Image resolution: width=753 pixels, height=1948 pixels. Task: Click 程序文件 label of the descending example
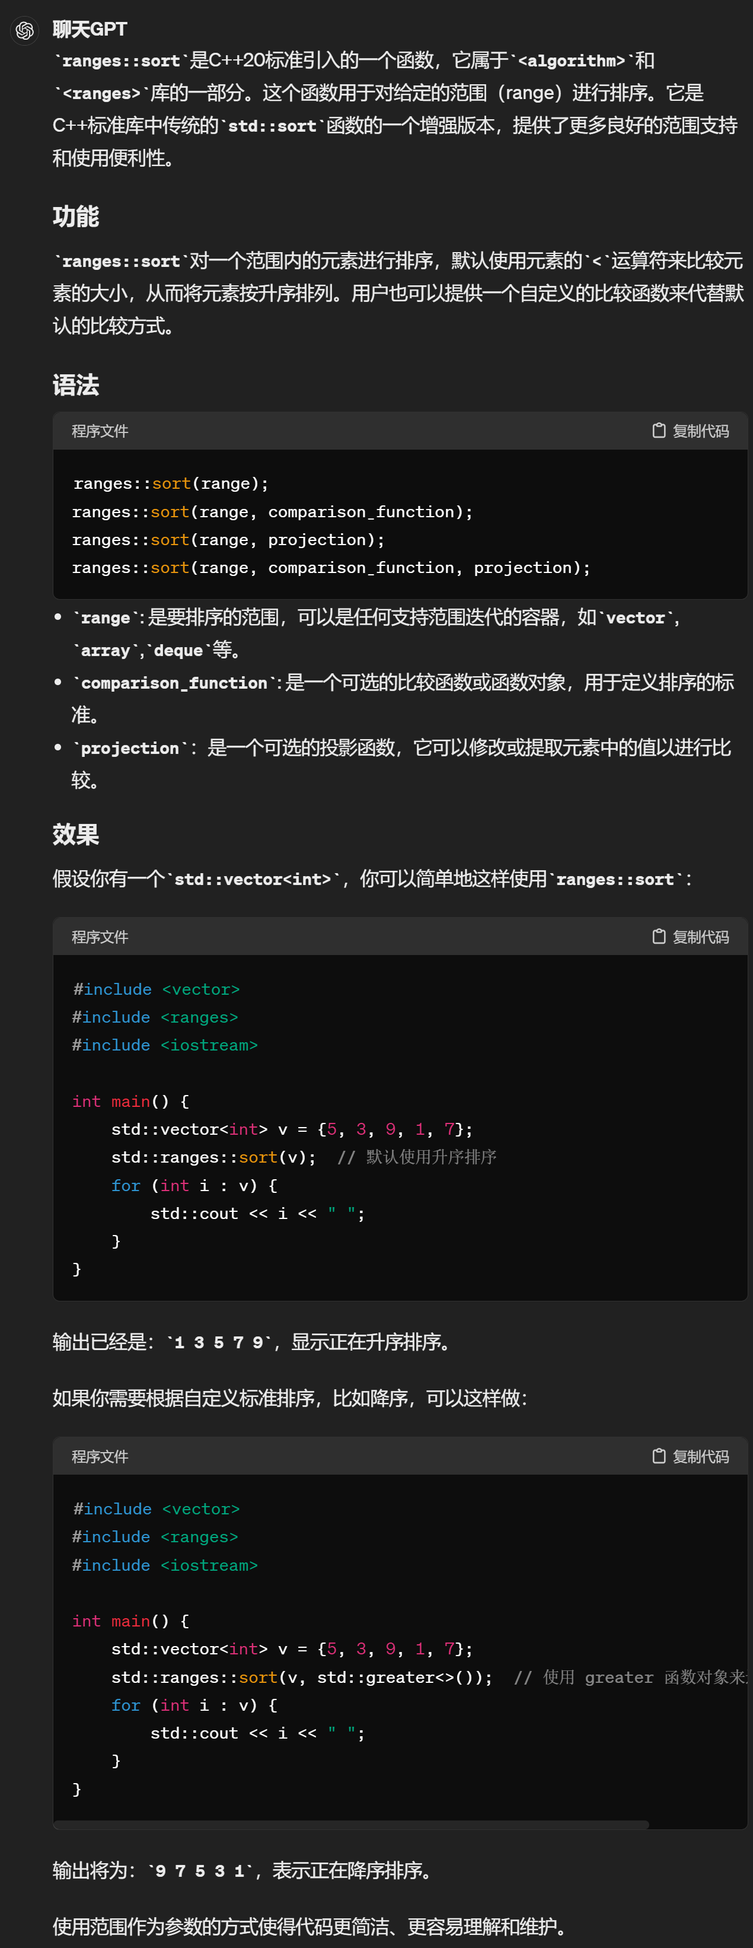(100, 1456)
